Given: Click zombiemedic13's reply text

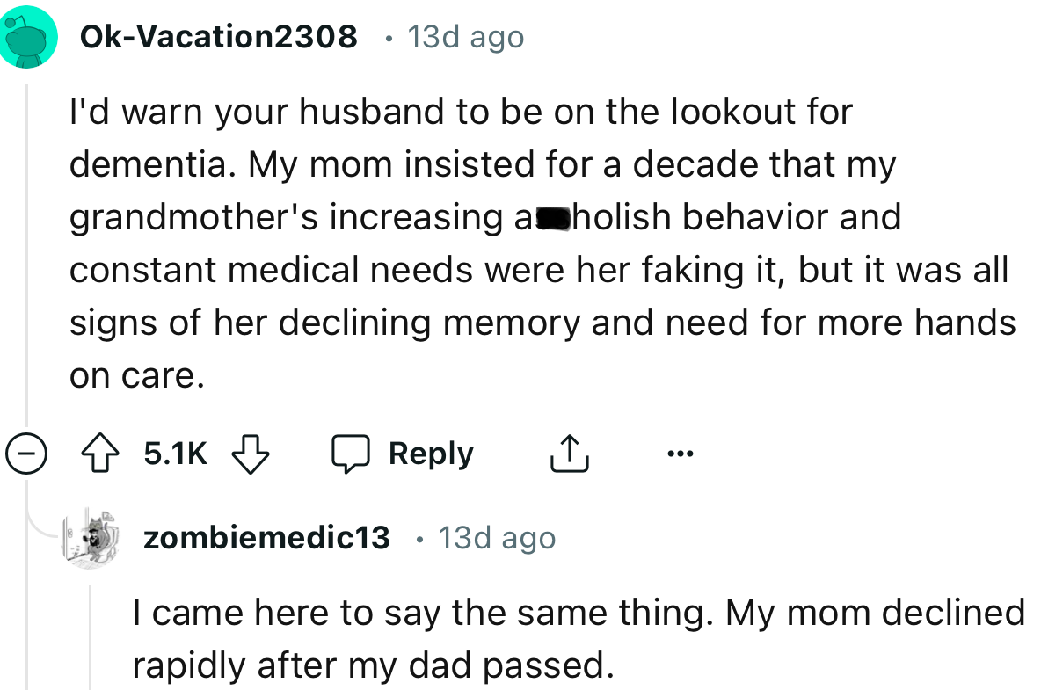Looking at the screenshot, I should (571, 639).
